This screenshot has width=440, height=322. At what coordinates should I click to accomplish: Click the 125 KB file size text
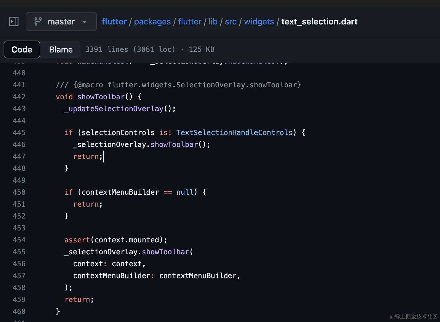[202, 49]
